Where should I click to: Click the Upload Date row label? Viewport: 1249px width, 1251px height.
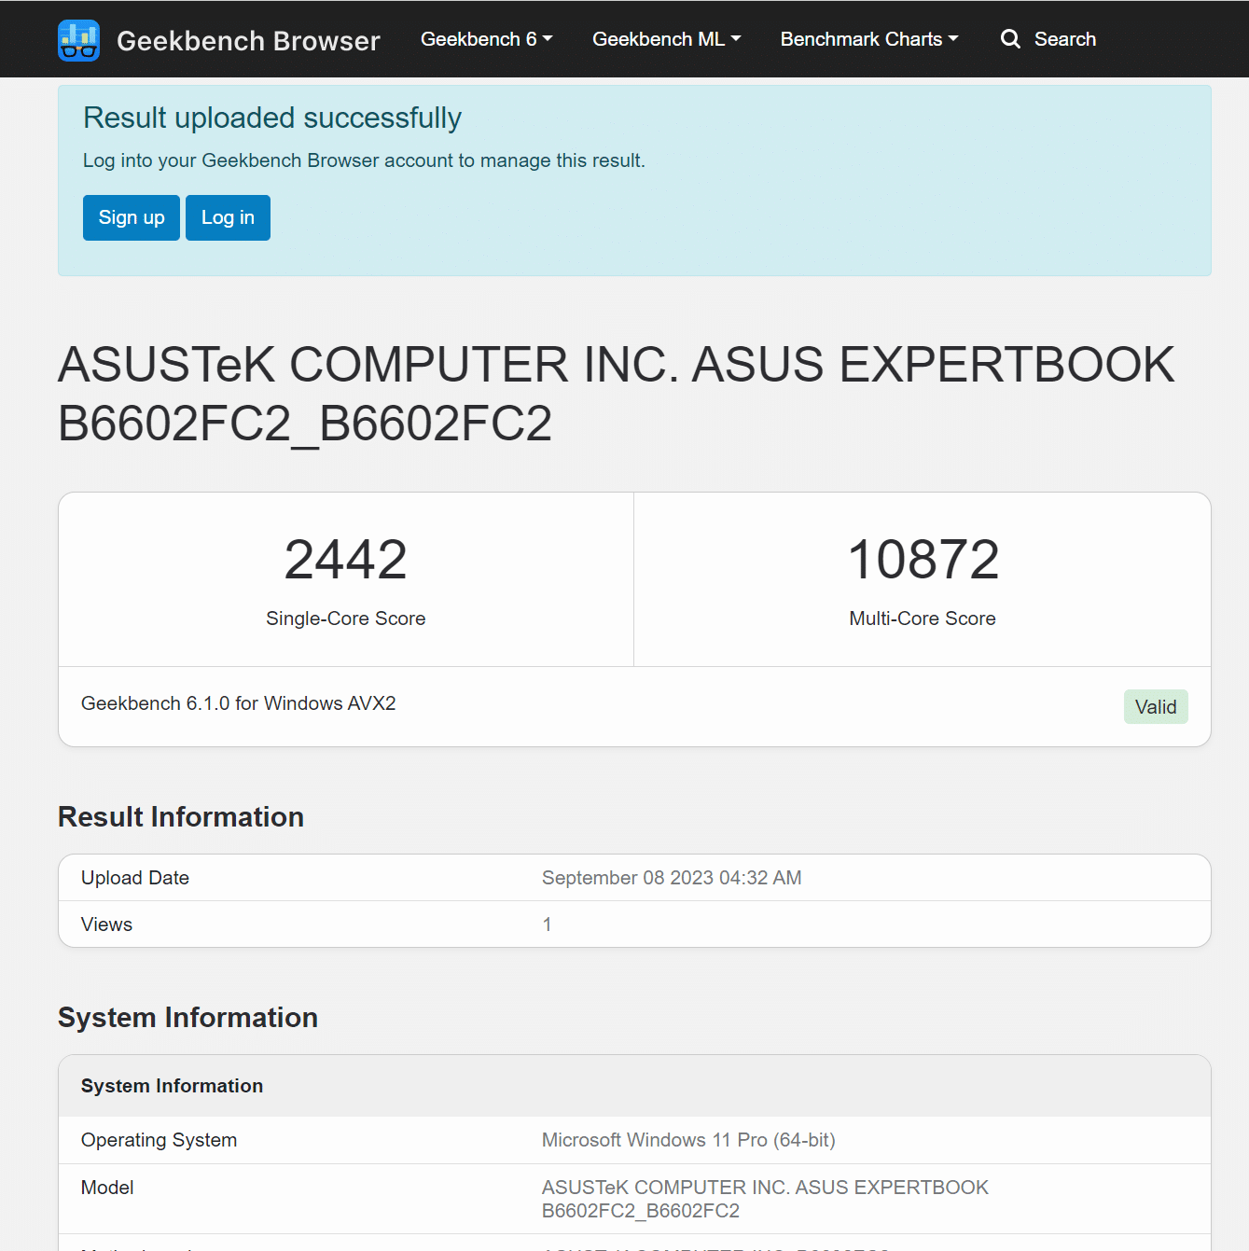pos(135,878)
